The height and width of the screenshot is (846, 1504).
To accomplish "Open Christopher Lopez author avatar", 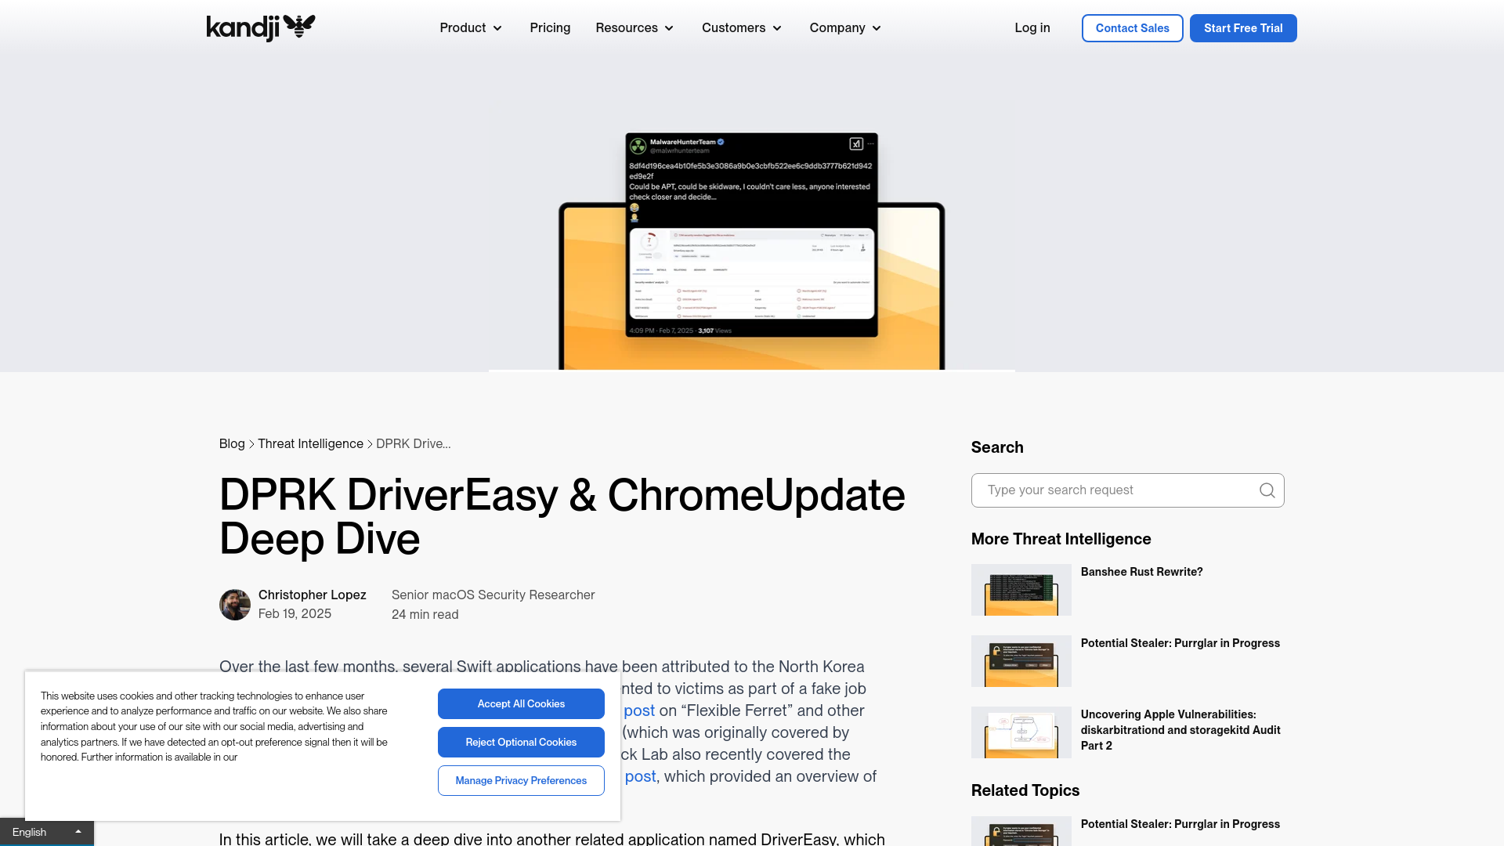I will coord(235,605).
